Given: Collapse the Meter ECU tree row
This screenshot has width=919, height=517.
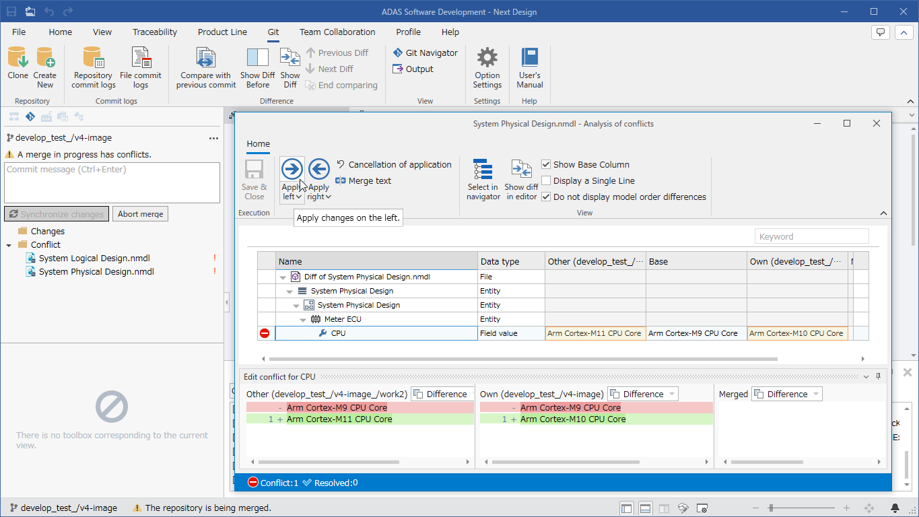Looking at the screenshot, I should [x=303, y=320].
